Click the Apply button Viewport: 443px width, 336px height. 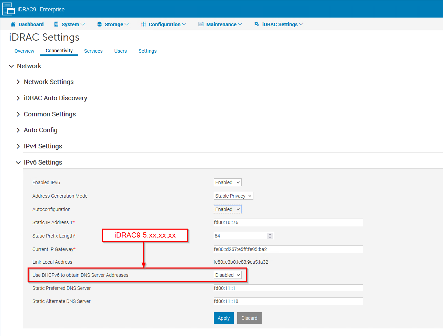tap(223, 318)
